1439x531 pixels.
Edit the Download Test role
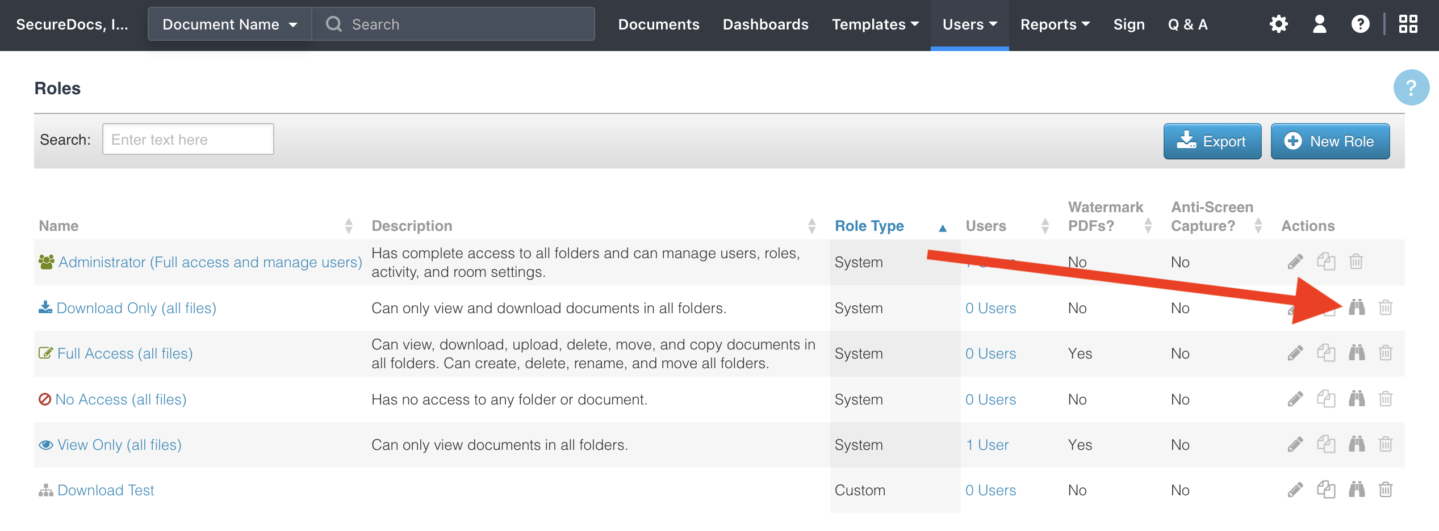[1295, 490]
